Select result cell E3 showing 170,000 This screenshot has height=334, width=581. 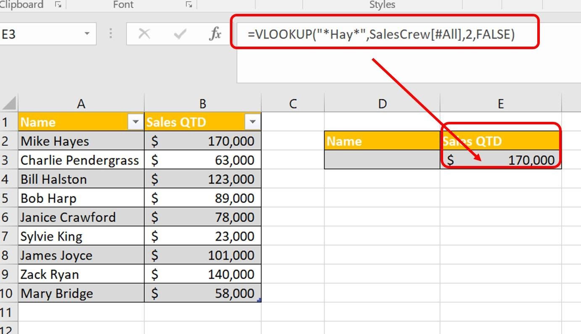(x=501, y=160)
